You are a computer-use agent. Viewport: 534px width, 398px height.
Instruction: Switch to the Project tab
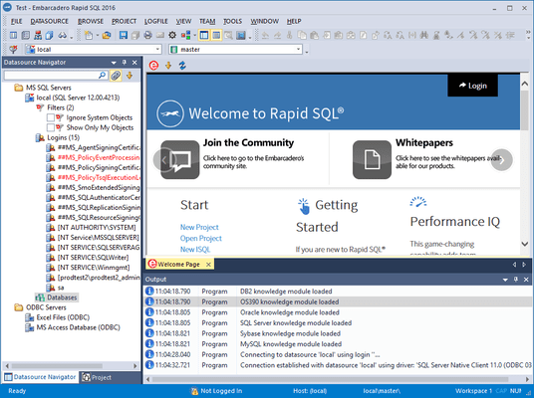[x=97, y=377]
